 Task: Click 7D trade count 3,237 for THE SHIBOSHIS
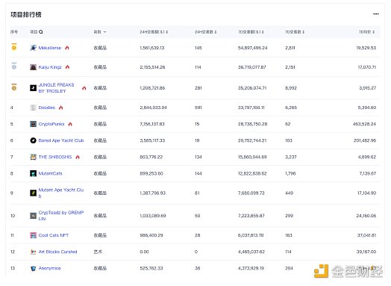coord(291,157)
